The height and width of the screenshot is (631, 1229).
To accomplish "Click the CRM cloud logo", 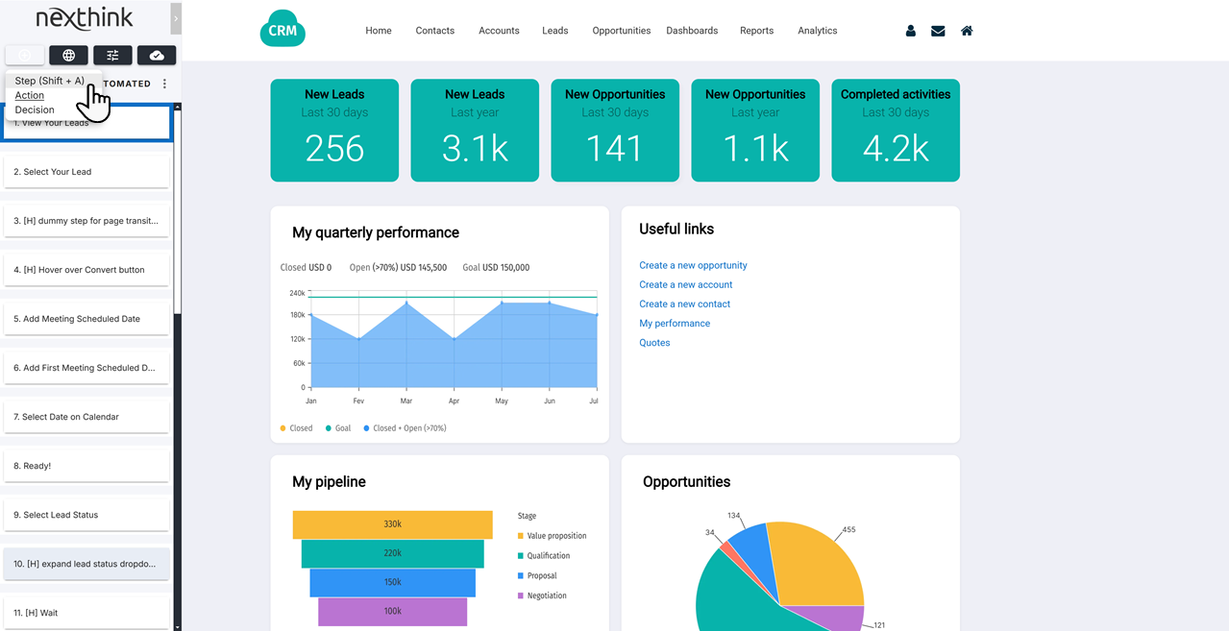I will [283, 30].
